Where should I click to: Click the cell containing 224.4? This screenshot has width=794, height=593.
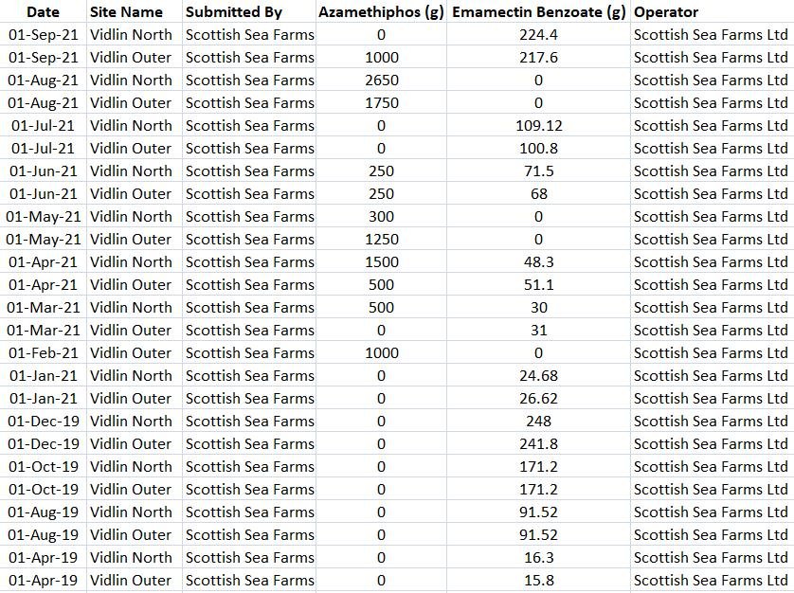(539, 35)
